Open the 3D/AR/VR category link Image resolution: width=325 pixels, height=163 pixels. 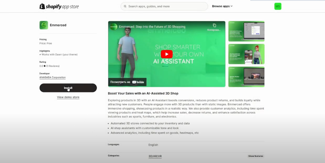[155, 157]
